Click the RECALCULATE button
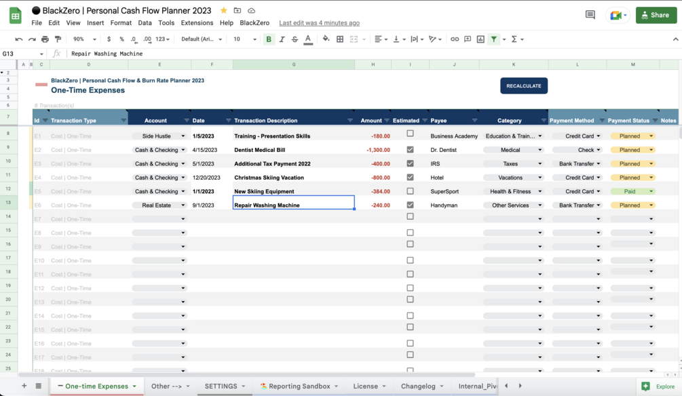Screen dimensions: 682x396 click(524, 85)
